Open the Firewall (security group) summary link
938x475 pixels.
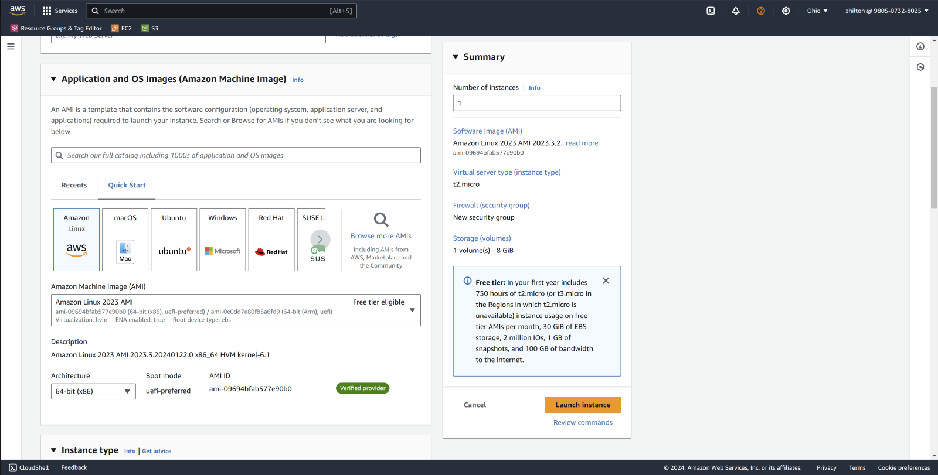tap(491, 206)
